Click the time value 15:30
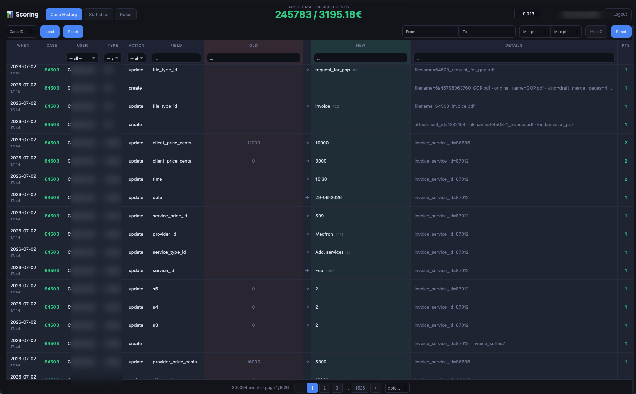636x394 pixels. [321, 179]
